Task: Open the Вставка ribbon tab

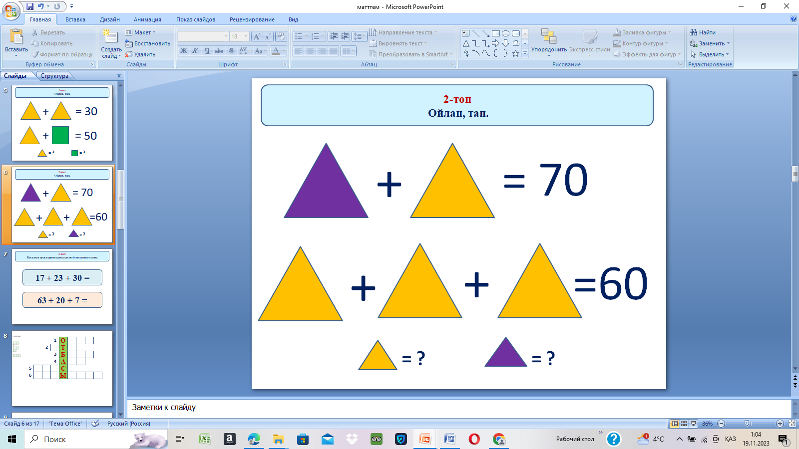Action: click(x=75, y=19)
